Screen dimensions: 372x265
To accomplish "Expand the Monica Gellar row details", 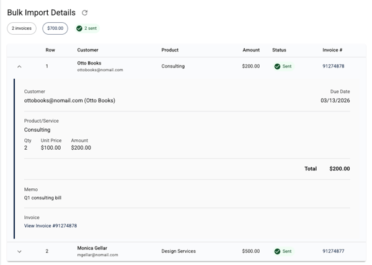I will point(19,251).
